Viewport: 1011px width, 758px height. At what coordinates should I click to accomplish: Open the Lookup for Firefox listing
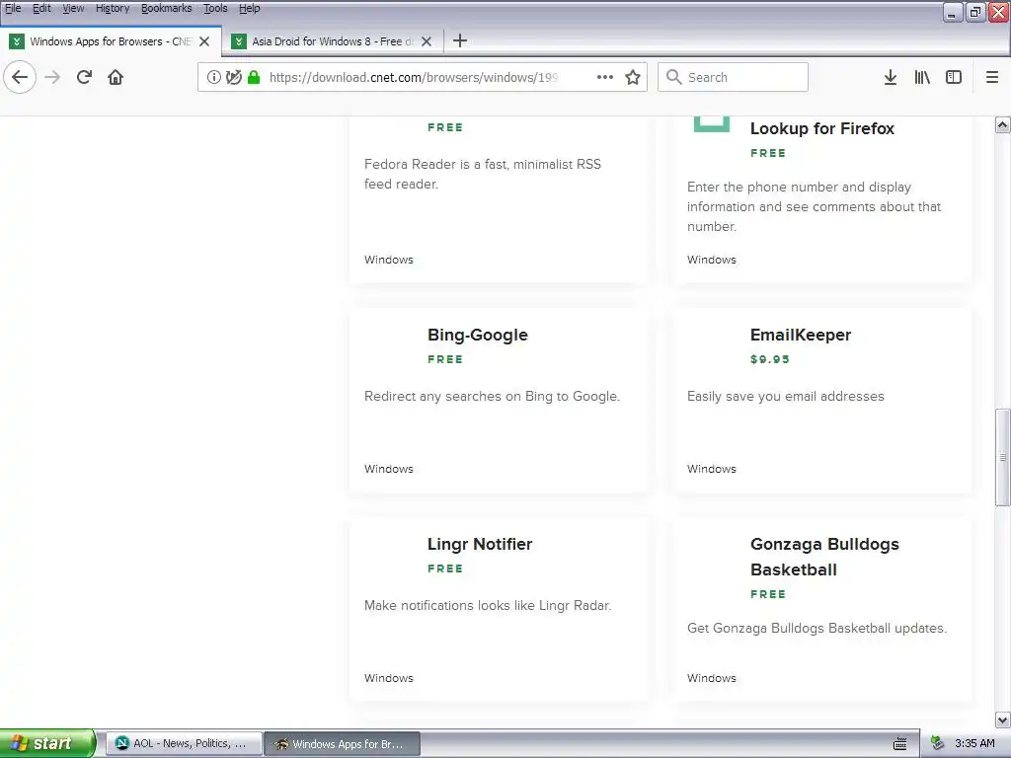(822, 128)
